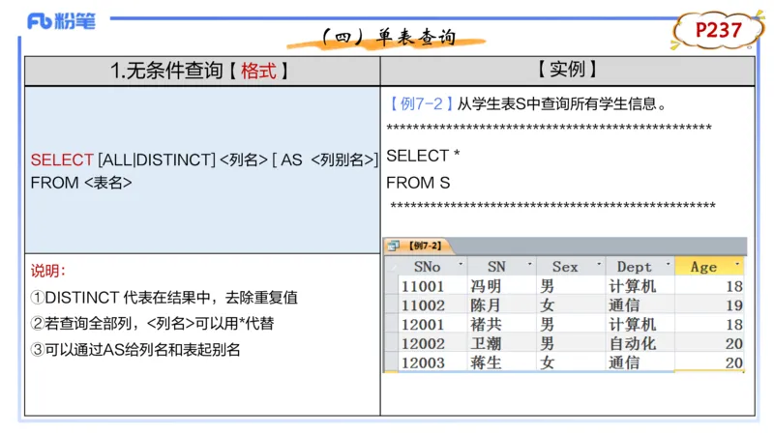Click the red 说明: label
Screen dimensions: 774x435
coord(47,271)
